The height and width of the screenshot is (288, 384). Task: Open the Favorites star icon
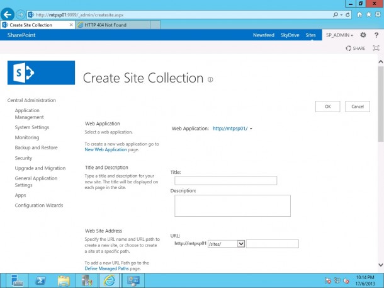368,14
